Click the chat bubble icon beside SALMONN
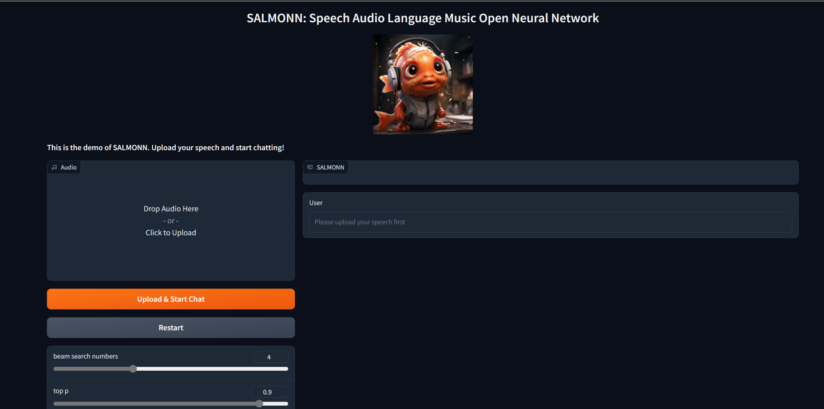 pyautogui.click(x=310, y=167)
